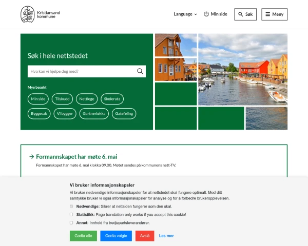Click the arrow icon before Formannskapet headline
Screen dimensions: 308x246
[x=32, y=157]
